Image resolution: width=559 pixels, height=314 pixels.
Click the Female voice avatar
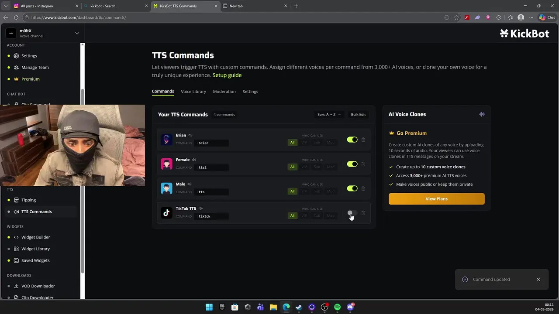(166, 164)
